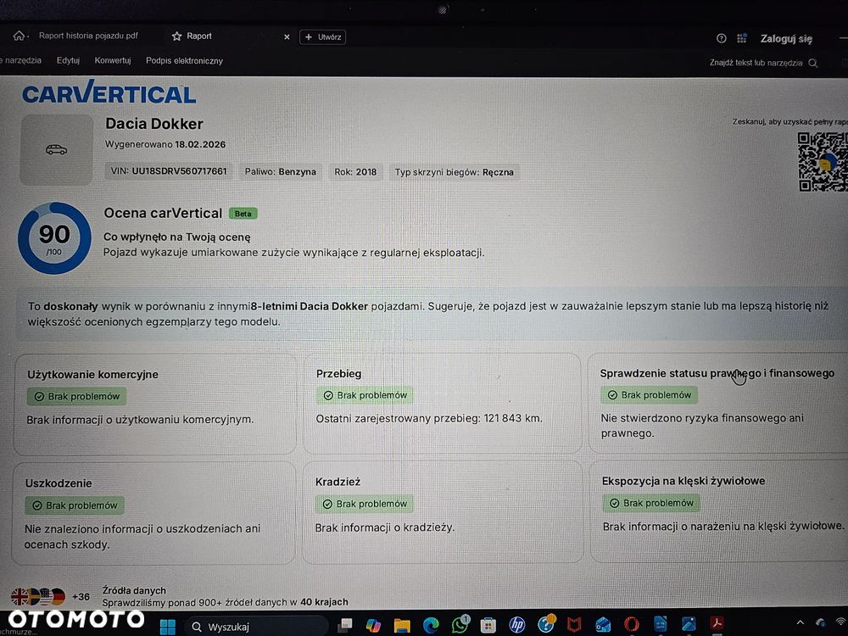Image resolution: width=848 pixels, height=636 pixels.
Task: Open File Explorer from the taskbar
Action: tap(402, 627)
